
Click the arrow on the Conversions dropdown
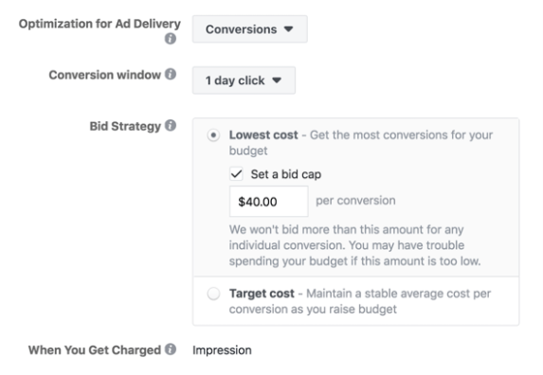(x=288, y=29)
